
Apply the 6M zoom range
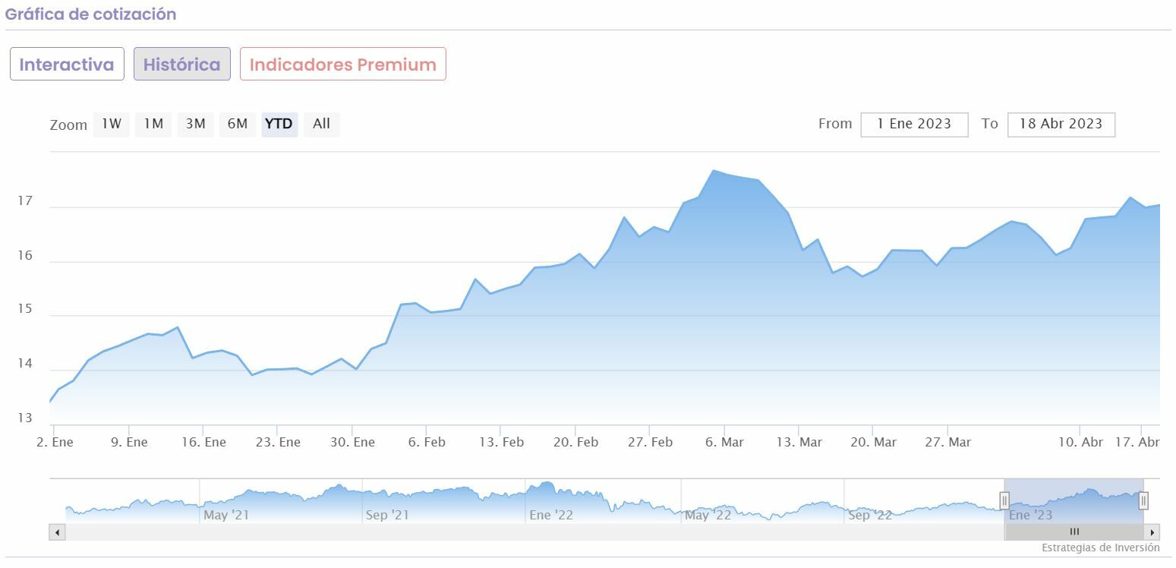click(x=238, y=124)
